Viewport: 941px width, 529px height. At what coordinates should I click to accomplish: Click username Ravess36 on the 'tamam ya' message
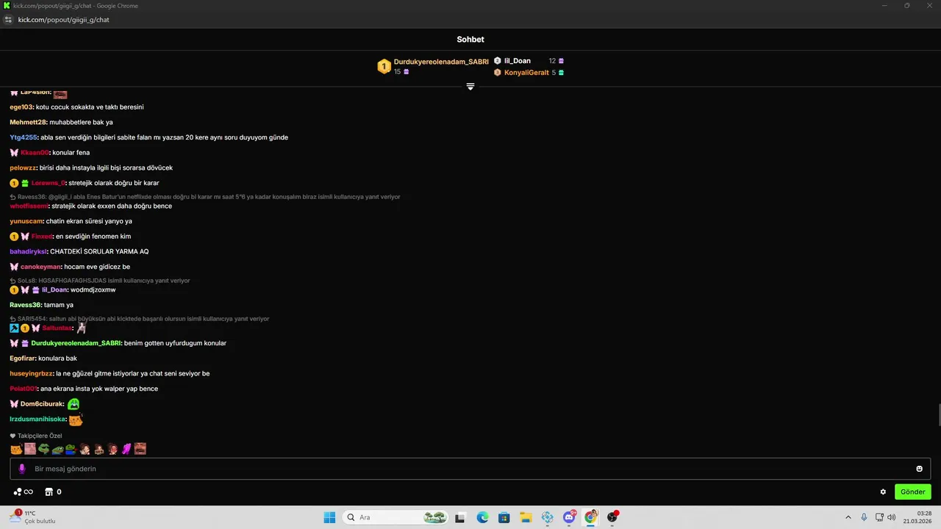26,305
